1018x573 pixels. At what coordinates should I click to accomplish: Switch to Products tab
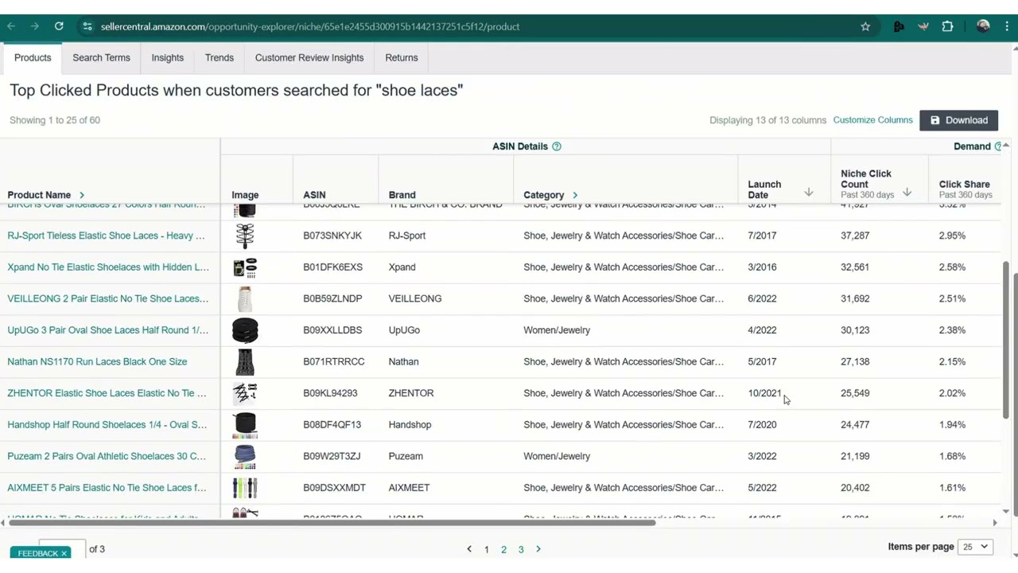33,57
